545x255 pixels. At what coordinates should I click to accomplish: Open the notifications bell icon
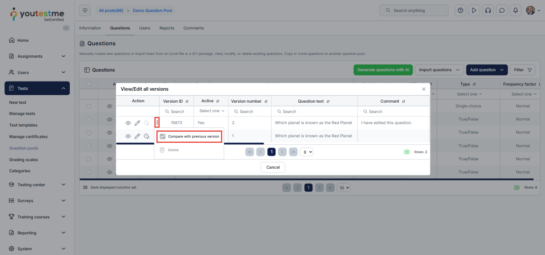pyautogui.click(x=515, y=10)
